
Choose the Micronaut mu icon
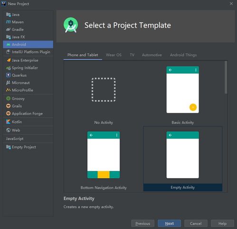tap(8, 82)
